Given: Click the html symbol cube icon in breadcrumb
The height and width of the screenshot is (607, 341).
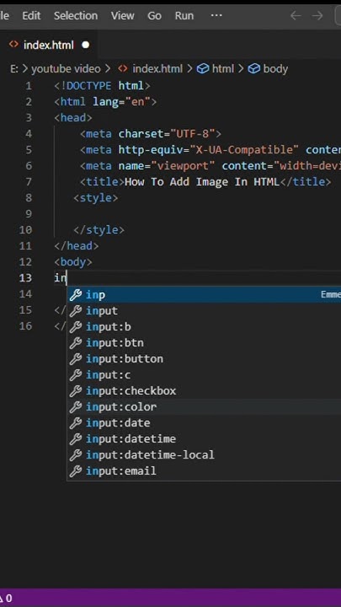Looking at the screenshot, I should [x=202, y=68].
